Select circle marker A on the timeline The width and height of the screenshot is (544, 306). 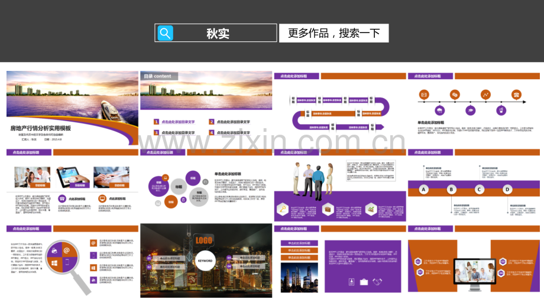pyautogui.click(x=423, y=190)
